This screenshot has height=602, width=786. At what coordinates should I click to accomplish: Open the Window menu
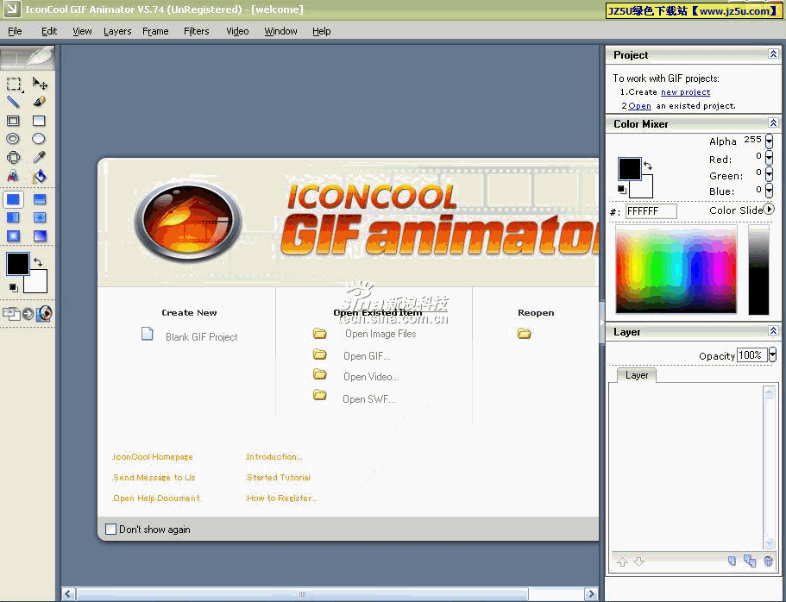coord(280,31)
